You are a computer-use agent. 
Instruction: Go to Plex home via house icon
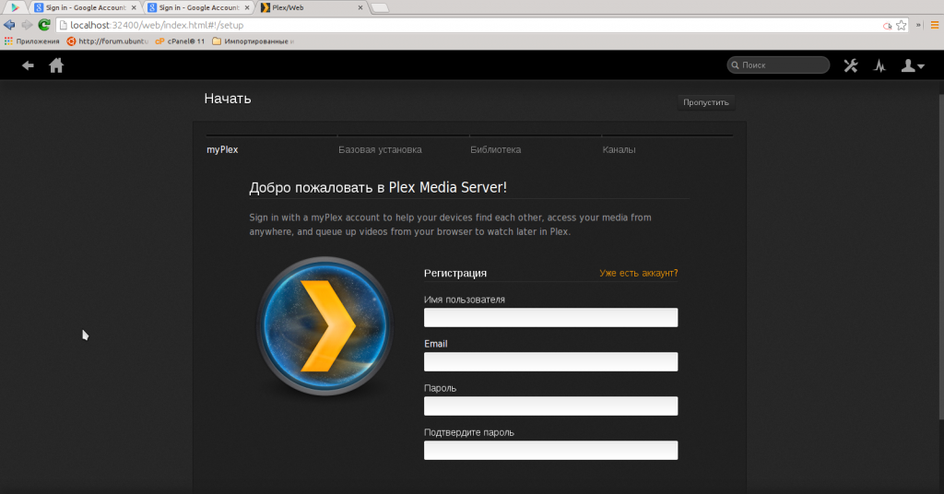pyautogui.click(x=56, y=65)
